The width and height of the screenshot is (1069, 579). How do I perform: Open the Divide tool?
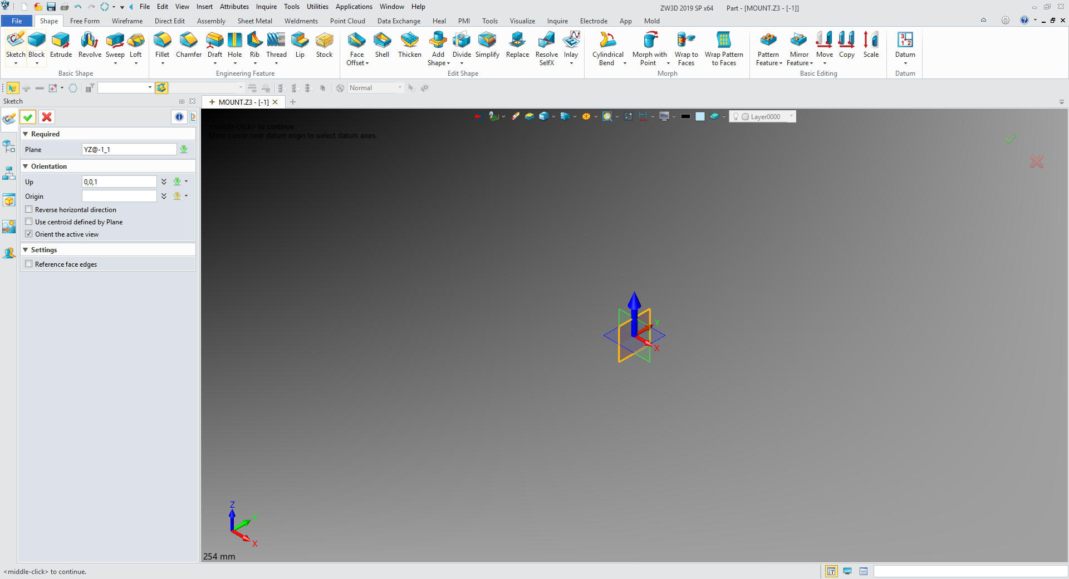point(462,45)
